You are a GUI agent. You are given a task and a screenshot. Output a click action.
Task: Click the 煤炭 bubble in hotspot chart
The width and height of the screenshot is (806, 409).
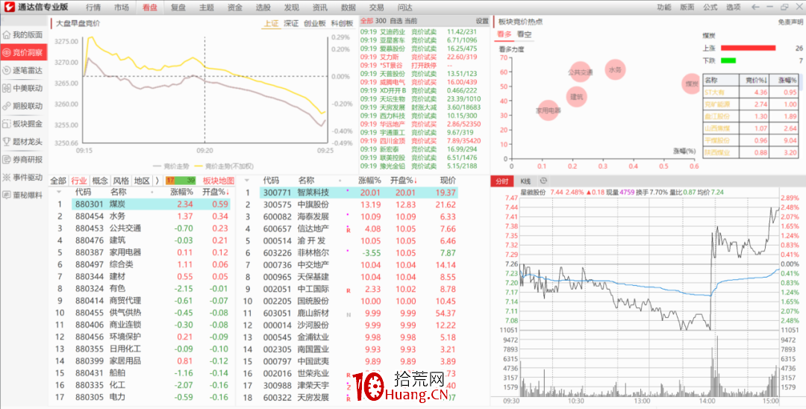(x=691, y=84)
